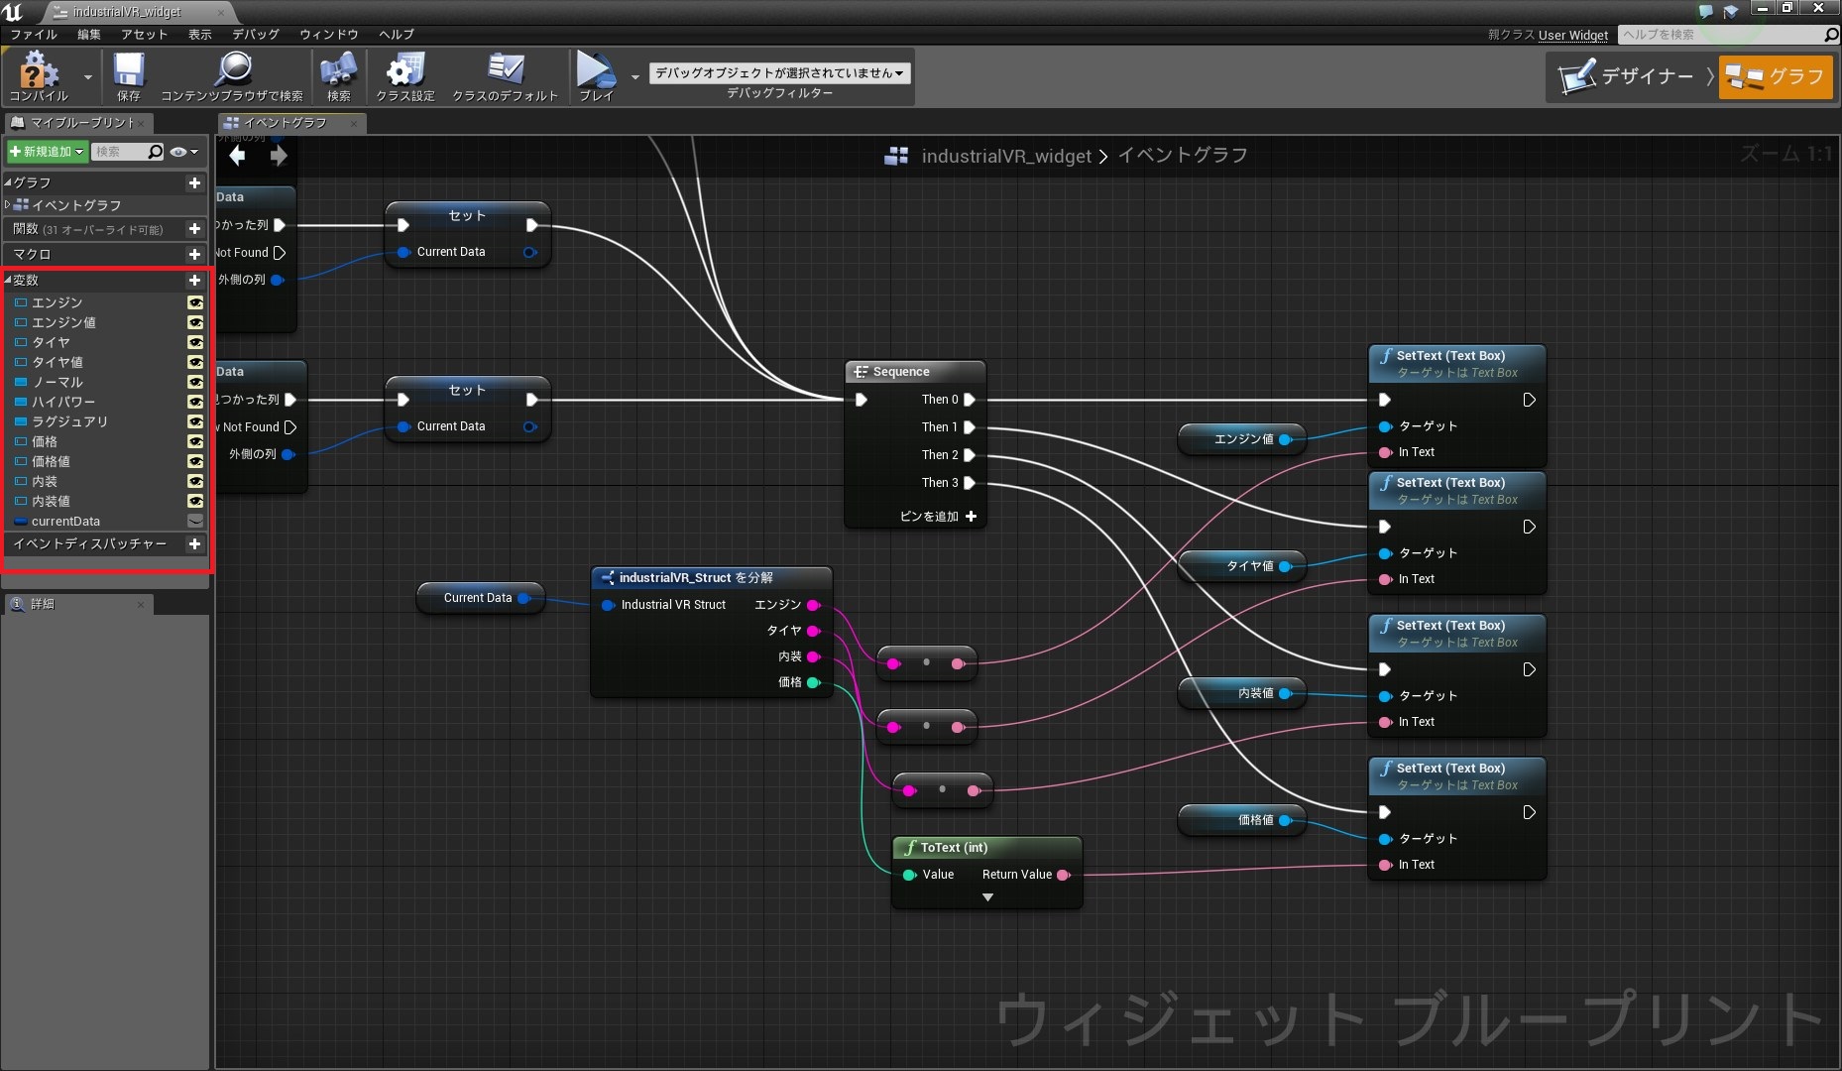Open the debug object selector dropdown
Image resolution: width=1842 pixels, height=1071 pixels.
click(780, 72)
